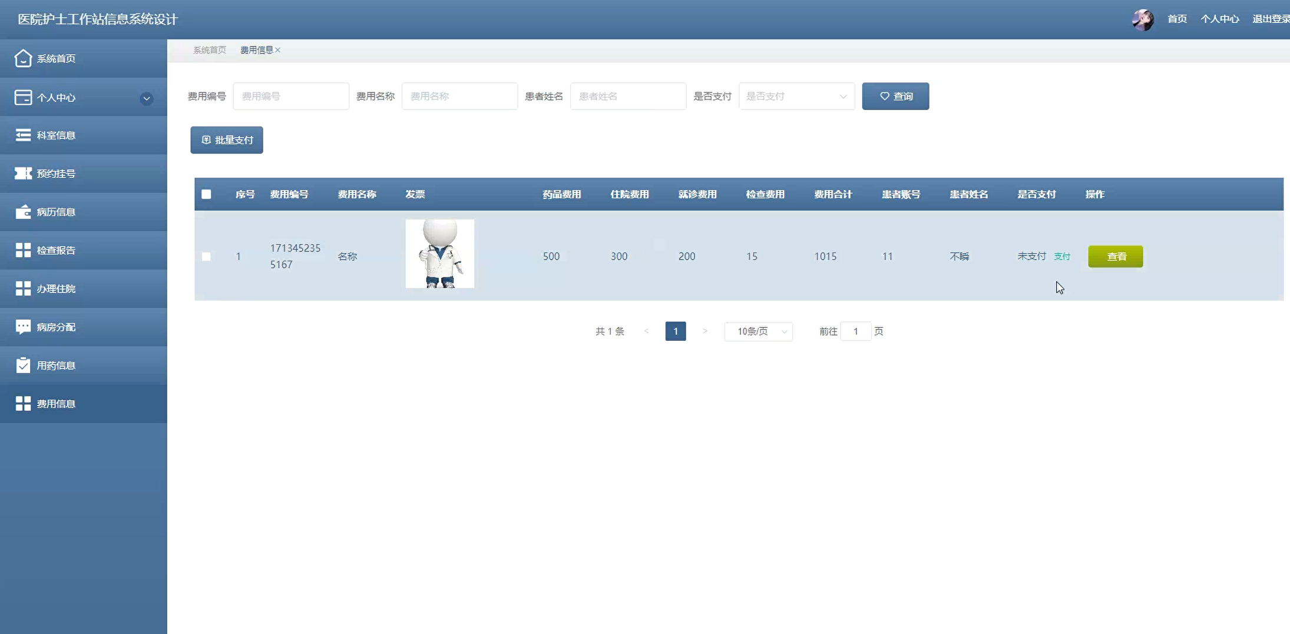The width and height of the screenshot is (1290, 634).
Task: Open the 用药信息 sidebar menu item
Action: coord(84,365)
